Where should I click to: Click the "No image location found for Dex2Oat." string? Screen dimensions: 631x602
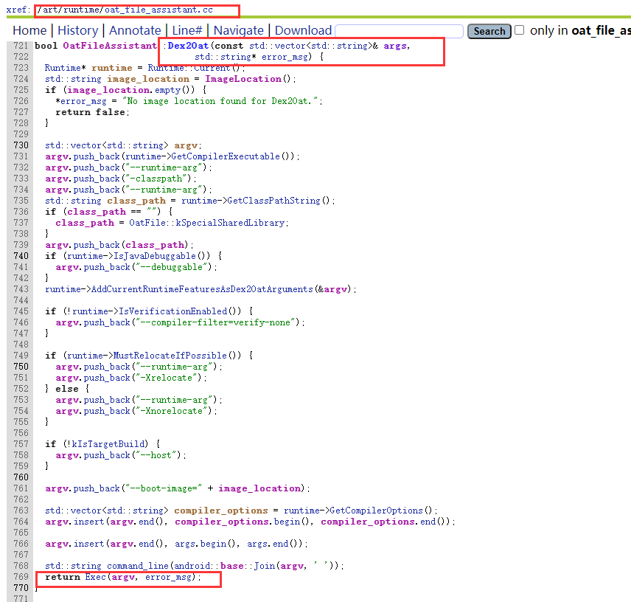point(220,101)
